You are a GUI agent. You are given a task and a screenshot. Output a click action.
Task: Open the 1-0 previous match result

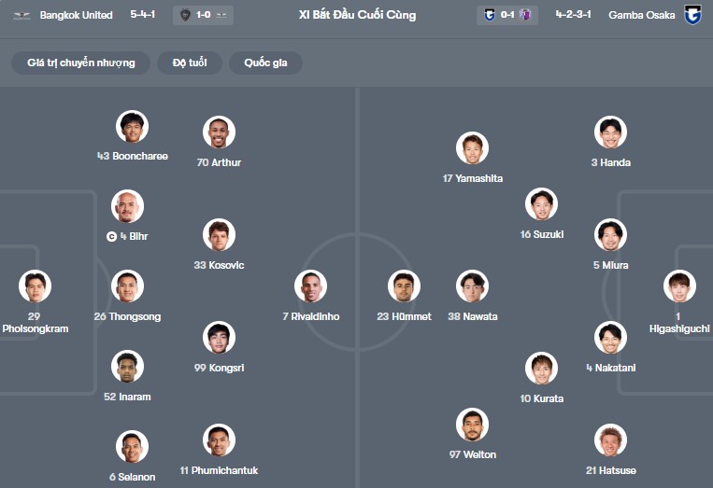pos(203,15)
